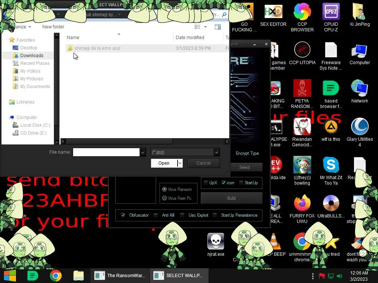Open Mr What Zit Too Ya Skype icon
The width and height of the screenshot is (378, 283).
coord(331,171)
